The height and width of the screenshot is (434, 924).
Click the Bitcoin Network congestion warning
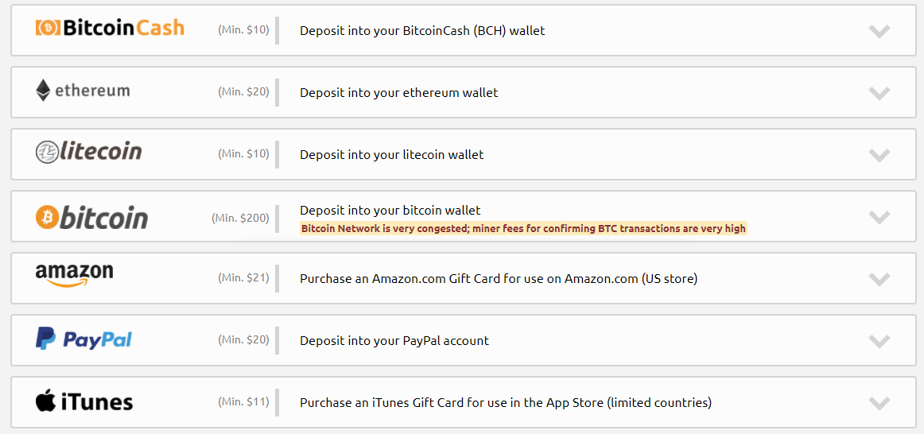point(522,229)
